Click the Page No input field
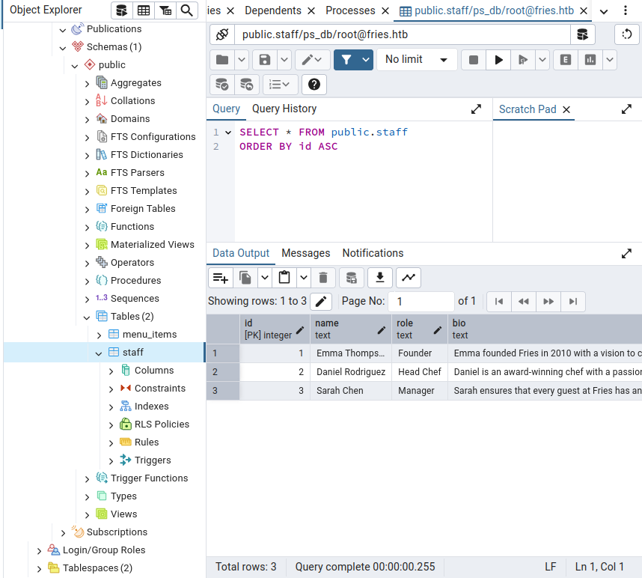This screenshot has height=578, width=642. tap(421, 302)
